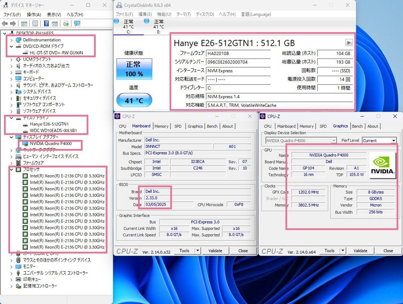This screenshot has height=304, width=403.
Task: Select WDC WD10EADS-00L5B1 disk drive
Action: 53,130
